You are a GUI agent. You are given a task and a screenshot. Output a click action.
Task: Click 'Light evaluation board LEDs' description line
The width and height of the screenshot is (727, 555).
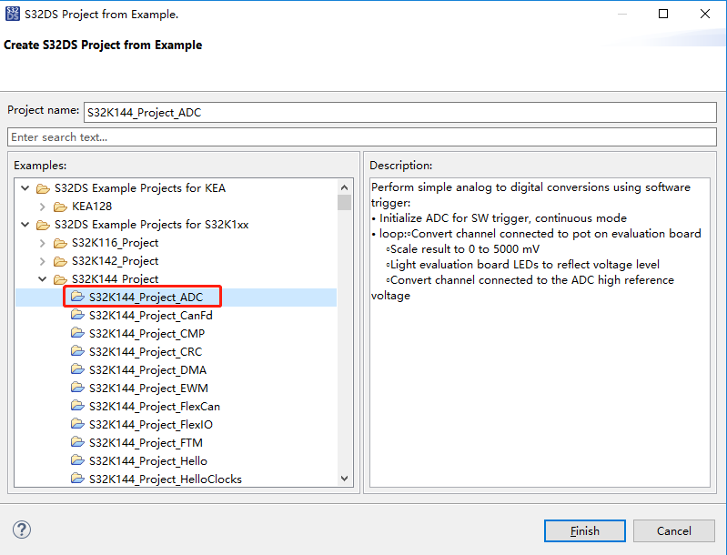(x=522, y=264)
